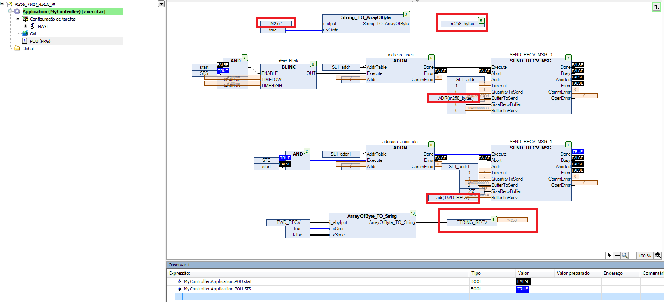
Task: Click the MAST task icon
Action: pos(33,26)
